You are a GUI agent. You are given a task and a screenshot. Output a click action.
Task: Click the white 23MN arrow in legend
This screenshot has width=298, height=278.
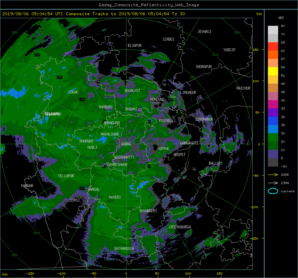pyautogui.click(x=273, y=183)
